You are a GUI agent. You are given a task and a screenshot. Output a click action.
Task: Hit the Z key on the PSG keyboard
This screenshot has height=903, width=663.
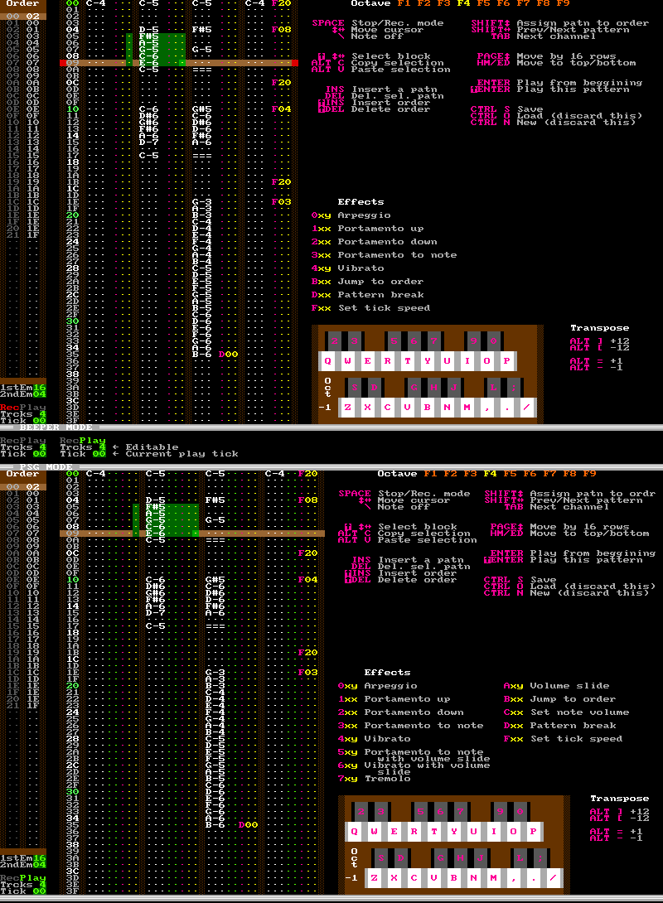click(x=376, y=877)
